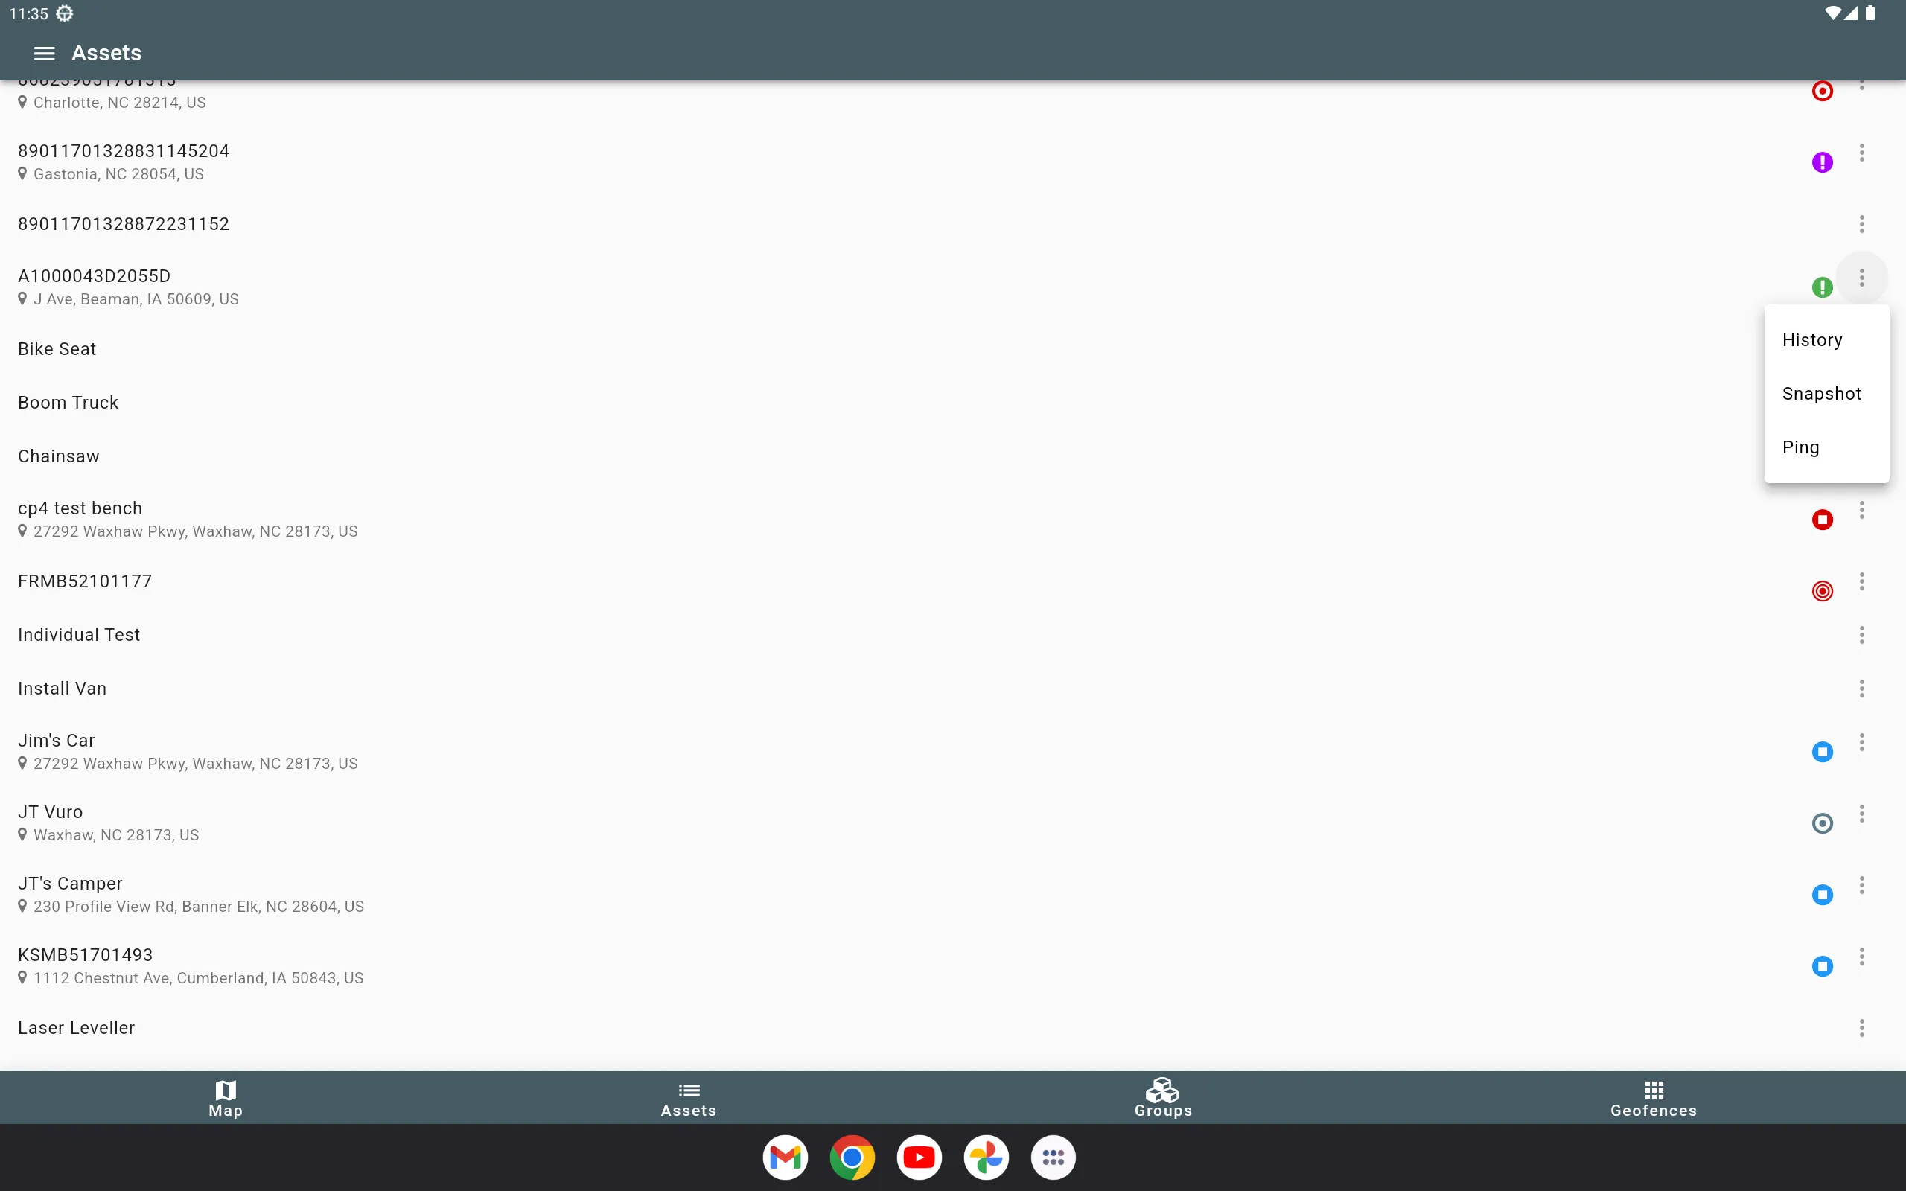Toggle the hamburger navigation menu open
This screenshot has width=1906, height=1191.
pyautogui.click(x=44, y=52)
